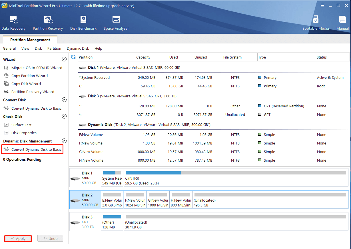Click the Convert Disk section's conversion icon
Screen dimensions: 351x249
point(6,108)
